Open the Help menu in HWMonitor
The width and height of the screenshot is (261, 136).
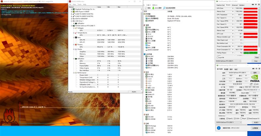[84, 5]
